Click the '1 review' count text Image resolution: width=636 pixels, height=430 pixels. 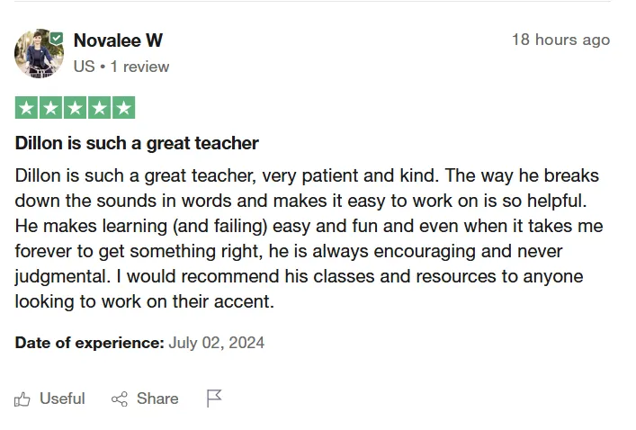pos(139,67)
